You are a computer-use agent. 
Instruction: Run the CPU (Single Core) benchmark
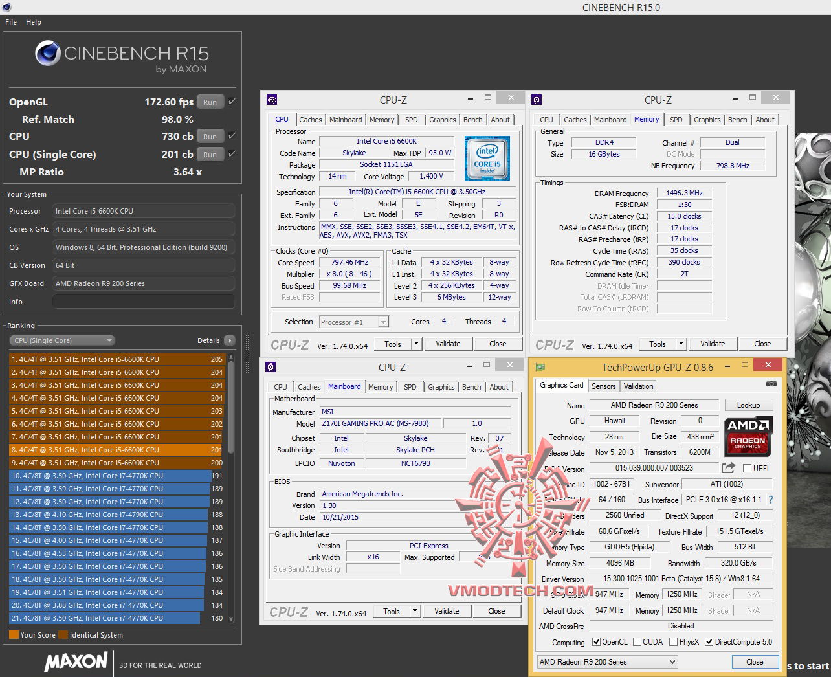(x=210, y=154)
